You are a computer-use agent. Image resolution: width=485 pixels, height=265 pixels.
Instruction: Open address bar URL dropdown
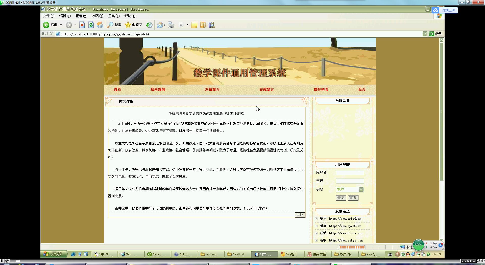[x=425, y=34]
